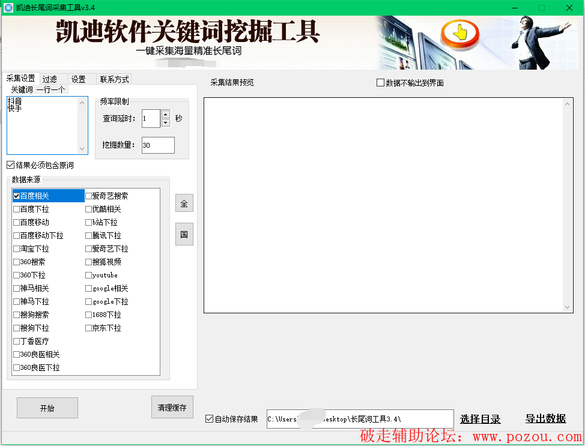The height and width of the screenshot is (446, 585).
Task: Enable 百度移动 data source
Action: 16,222
